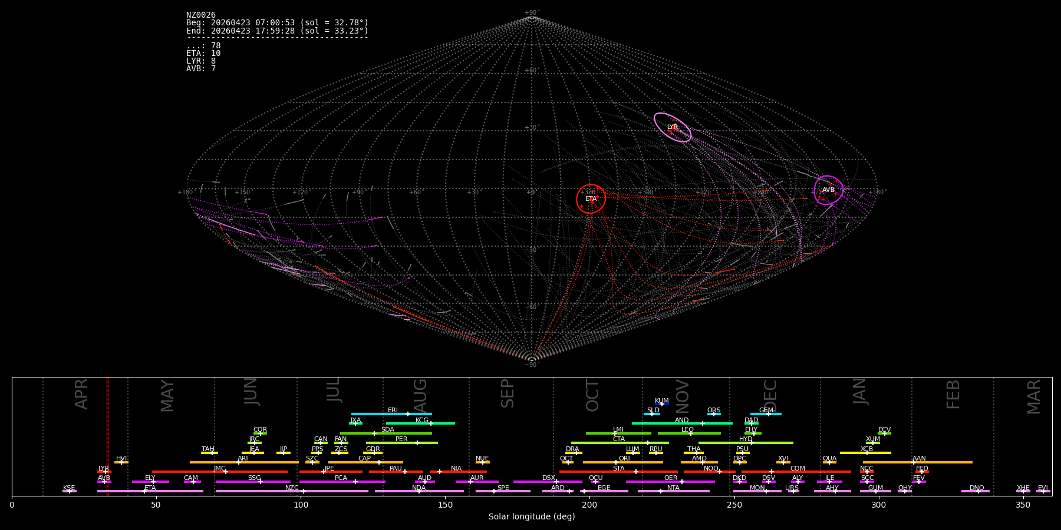Viewport: 1061px width, 530px height.
Task: Click the KCG shower label in timeline
Action: [422, 420]
